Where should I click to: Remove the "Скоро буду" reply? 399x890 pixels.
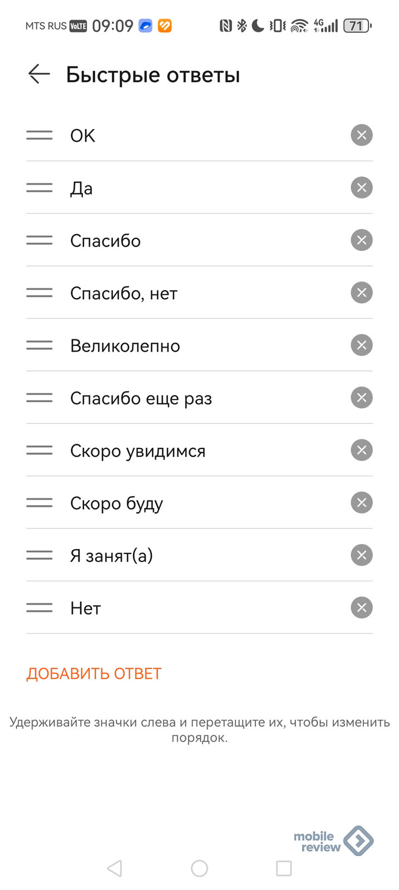(361, 503)
